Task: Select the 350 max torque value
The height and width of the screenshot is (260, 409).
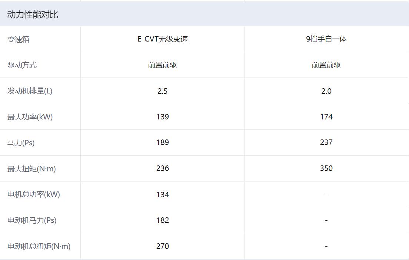Action: [326, 168]
